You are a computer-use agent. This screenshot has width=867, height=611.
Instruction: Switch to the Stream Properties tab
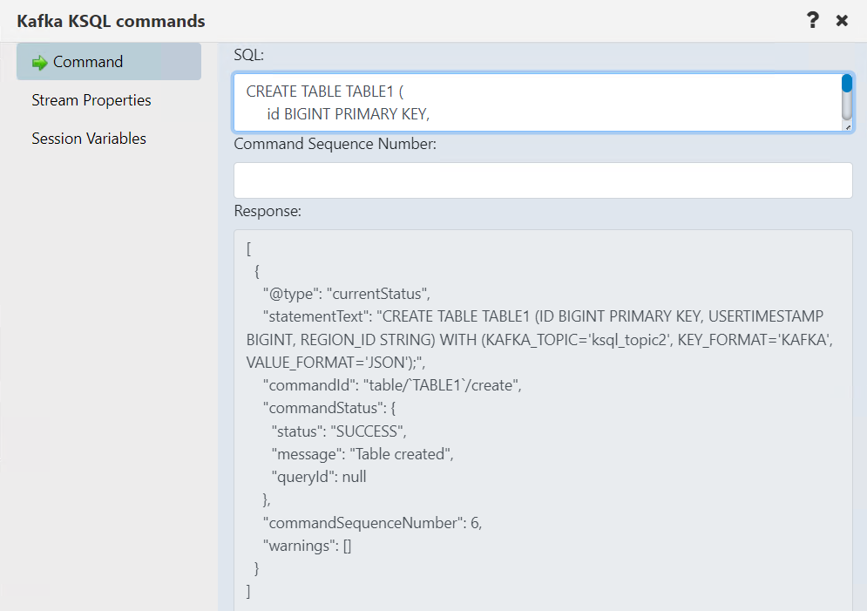(91, 100)
